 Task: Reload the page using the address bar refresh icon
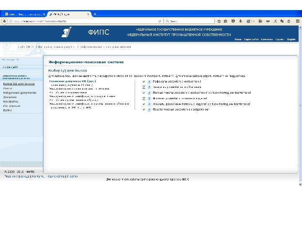tap(160, 21)
